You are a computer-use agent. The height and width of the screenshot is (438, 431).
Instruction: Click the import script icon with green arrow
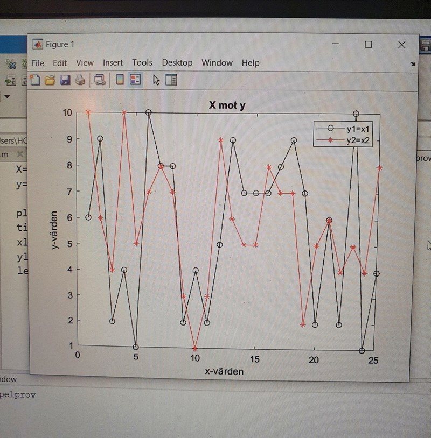11,80
